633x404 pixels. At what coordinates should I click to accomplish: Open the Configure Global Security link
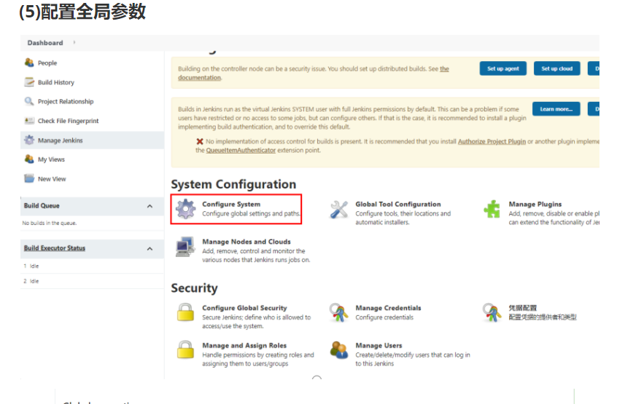[244, 308]
